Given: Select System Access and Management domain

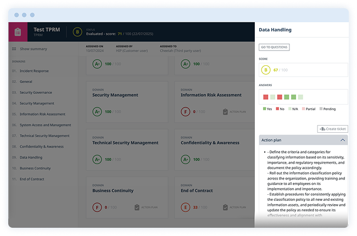Looking at the screenshot, I should [x=45, y=125].
